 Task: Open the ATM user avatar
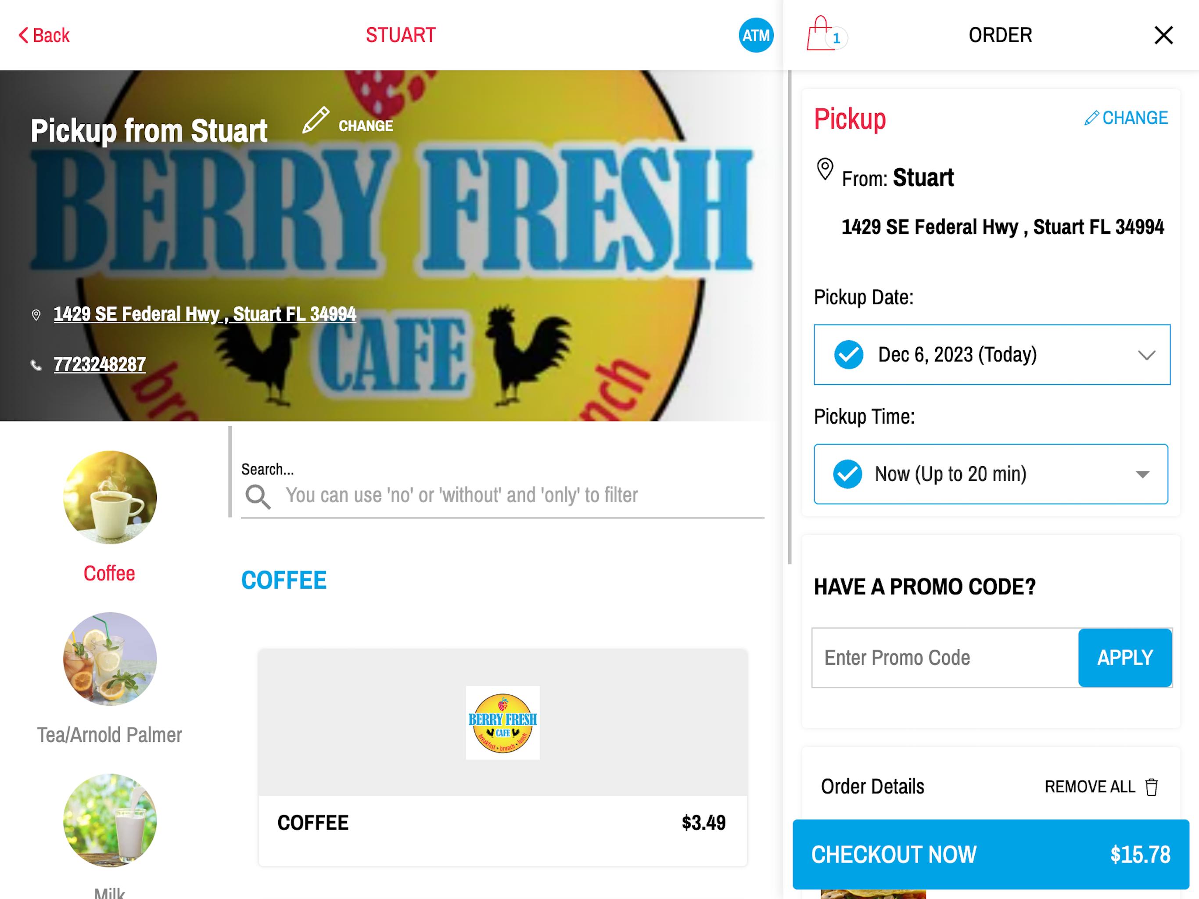pos(756,35)
